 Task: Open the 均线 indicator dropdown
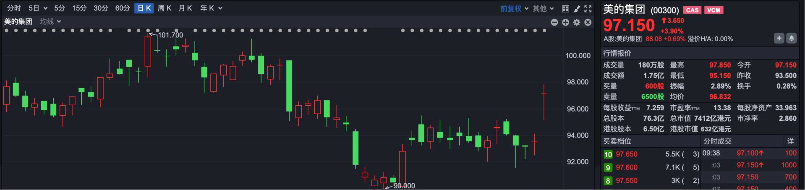point(50,21)
